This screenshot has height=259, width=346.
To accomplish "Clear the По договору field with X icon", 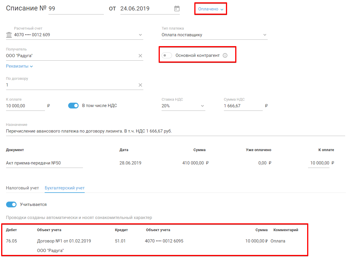I will [x=140, y=85].
